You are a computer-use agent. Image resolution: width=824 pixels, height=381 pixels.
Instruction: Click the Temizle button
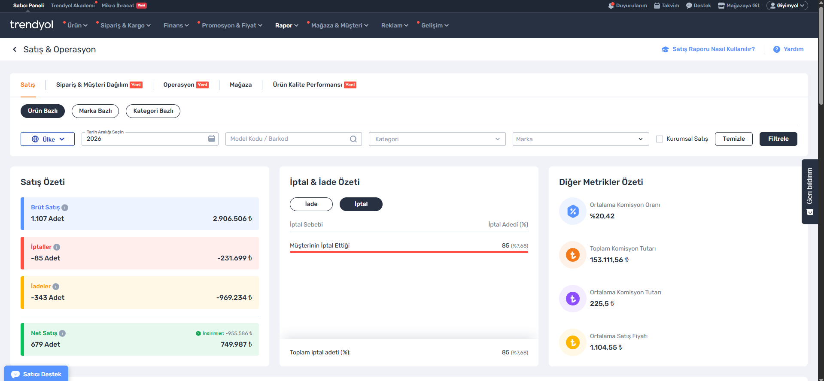[x=733, y=139]
